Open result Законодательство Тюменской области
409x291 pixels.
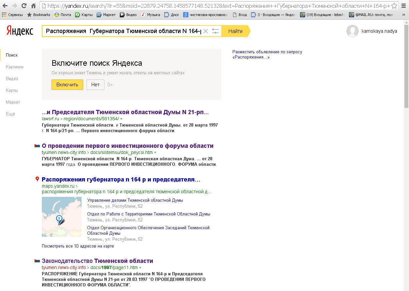click(97, 261)
